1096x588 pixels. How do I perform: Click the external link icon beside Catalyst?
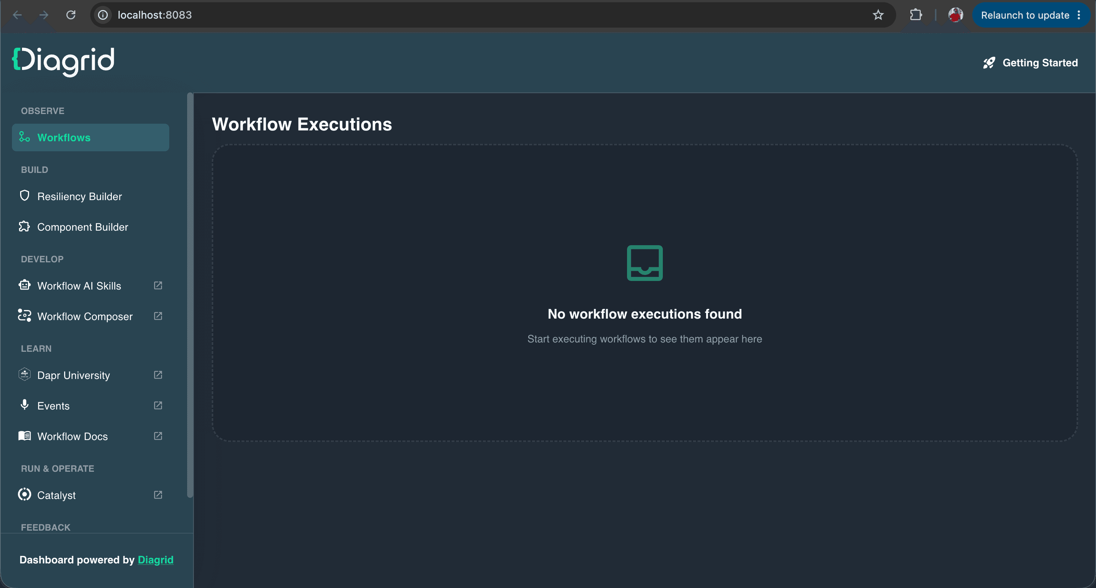click(x=158, y=494)
